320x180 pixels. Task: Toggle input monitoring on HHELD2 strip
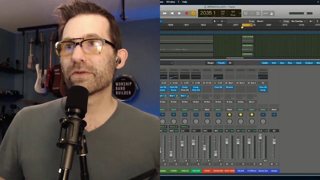[188, 160]
